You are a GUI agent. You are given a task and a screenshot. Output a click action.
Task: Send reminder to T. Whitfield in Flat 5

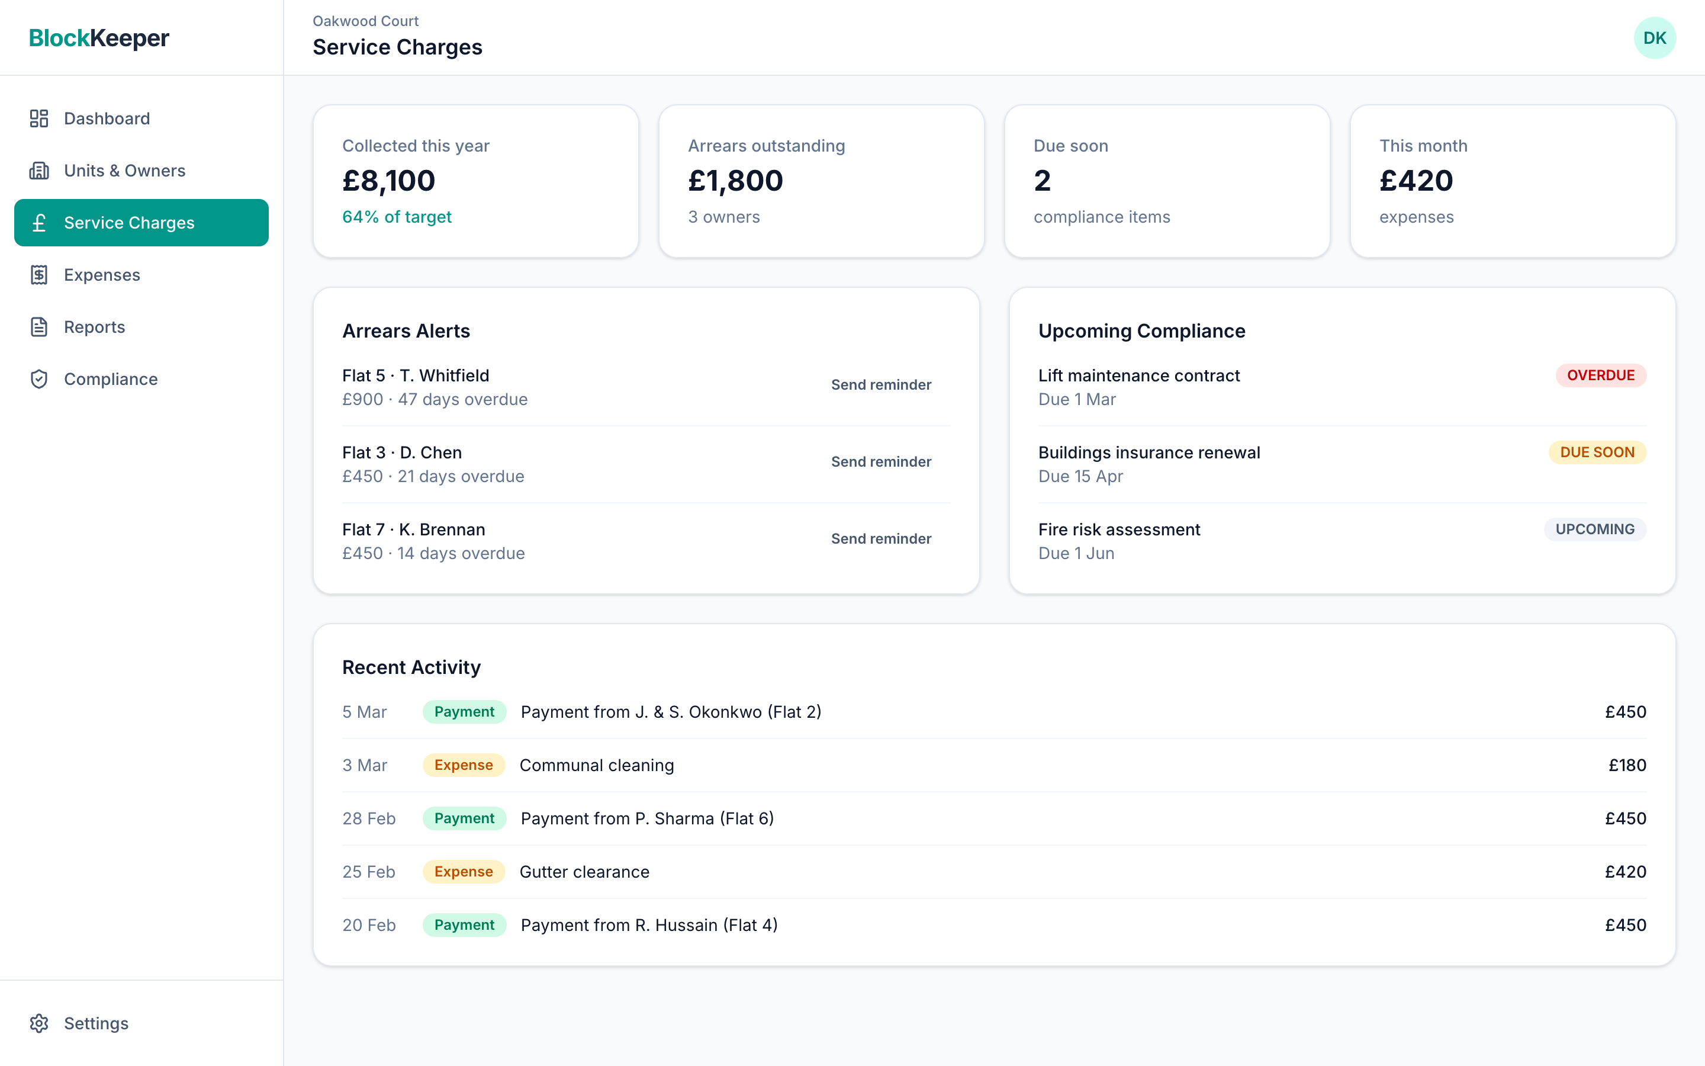(x=881, y=384)
